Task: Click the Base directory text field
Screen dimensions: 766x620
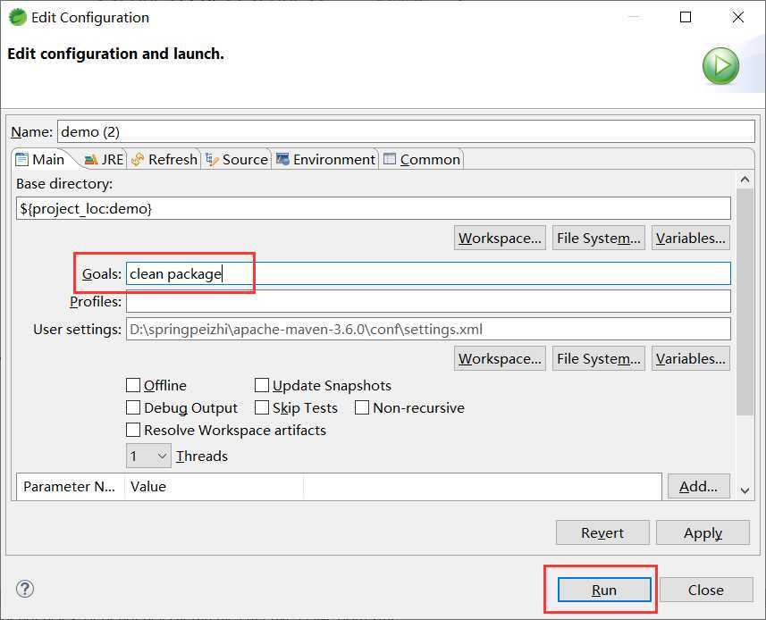Action: point(374,208)
